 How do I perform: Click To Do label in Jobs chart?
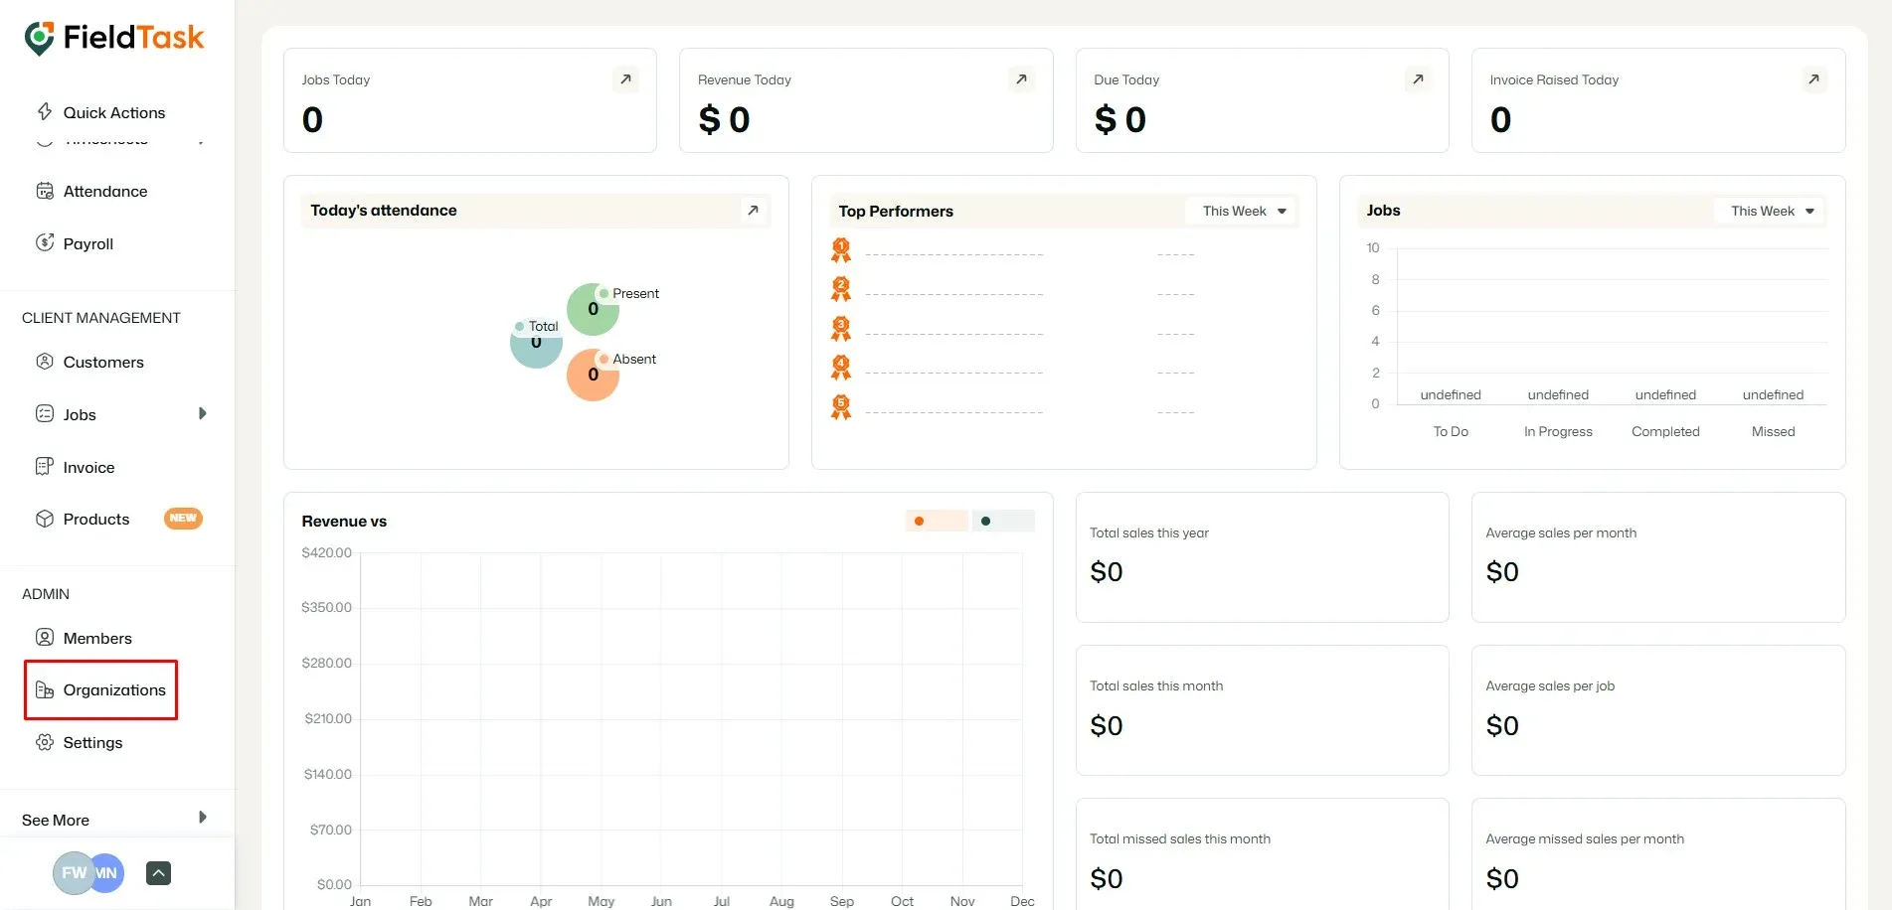(x=1451, y=431)
